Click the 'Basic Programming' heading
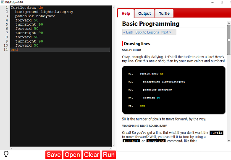This screenshot has height=160, width=231. (151, 24)
